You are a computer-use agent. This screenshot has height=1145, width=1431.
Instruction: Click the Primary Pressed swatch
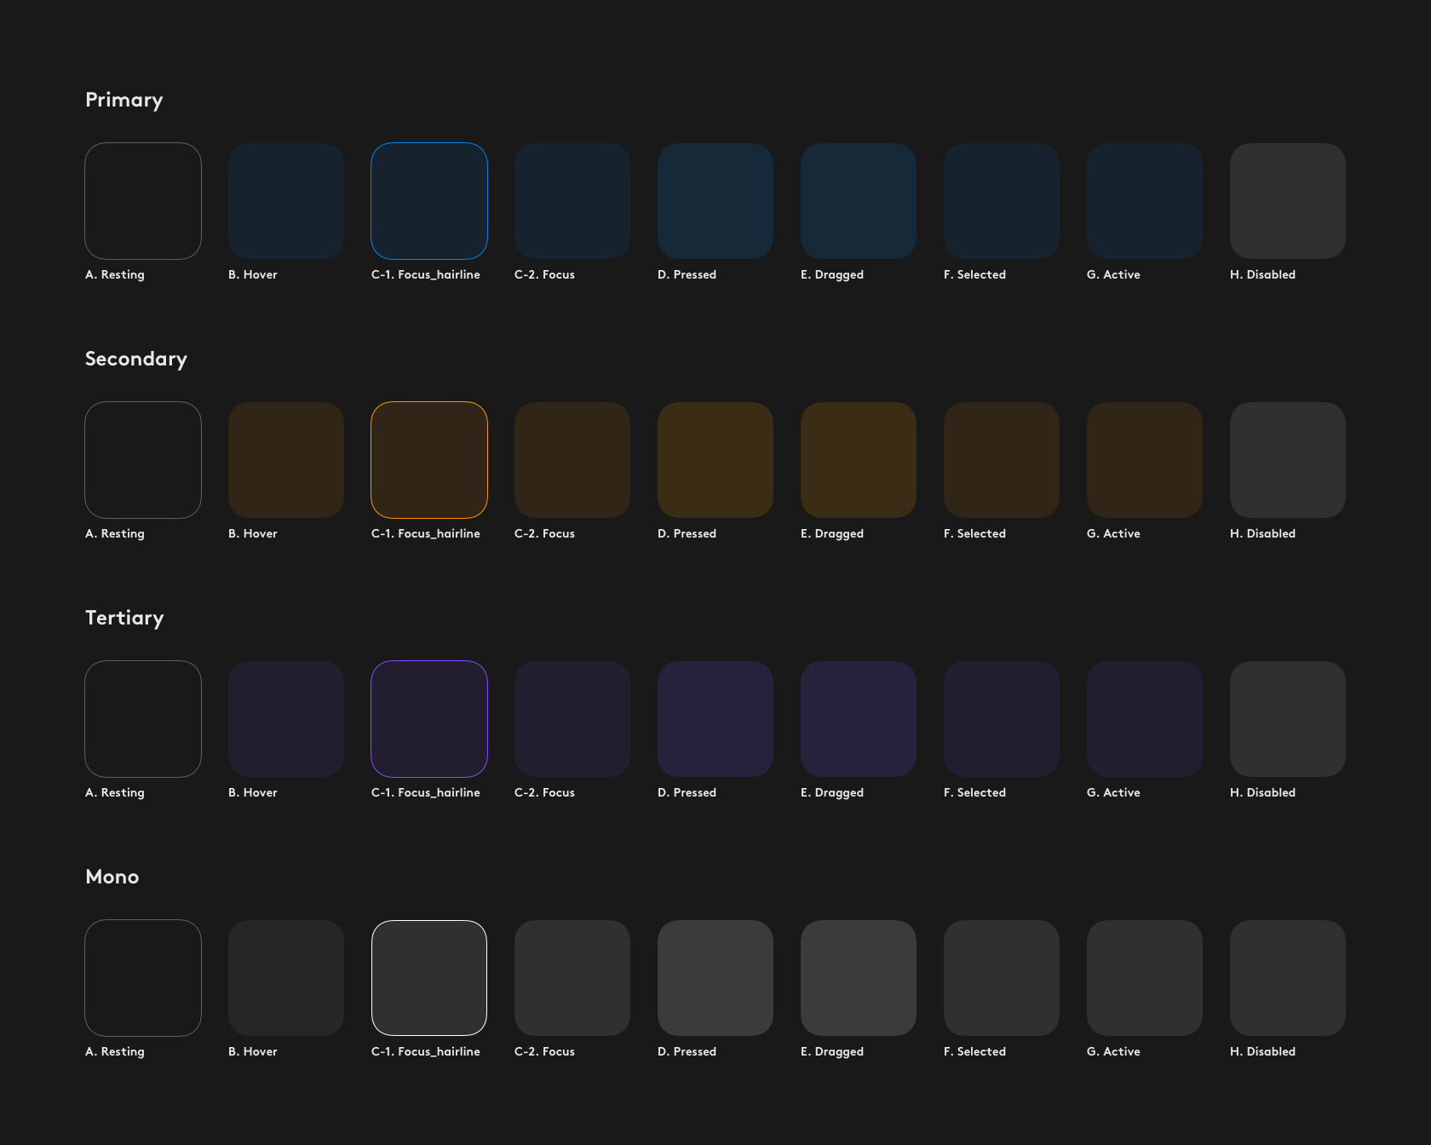(715, 201)
